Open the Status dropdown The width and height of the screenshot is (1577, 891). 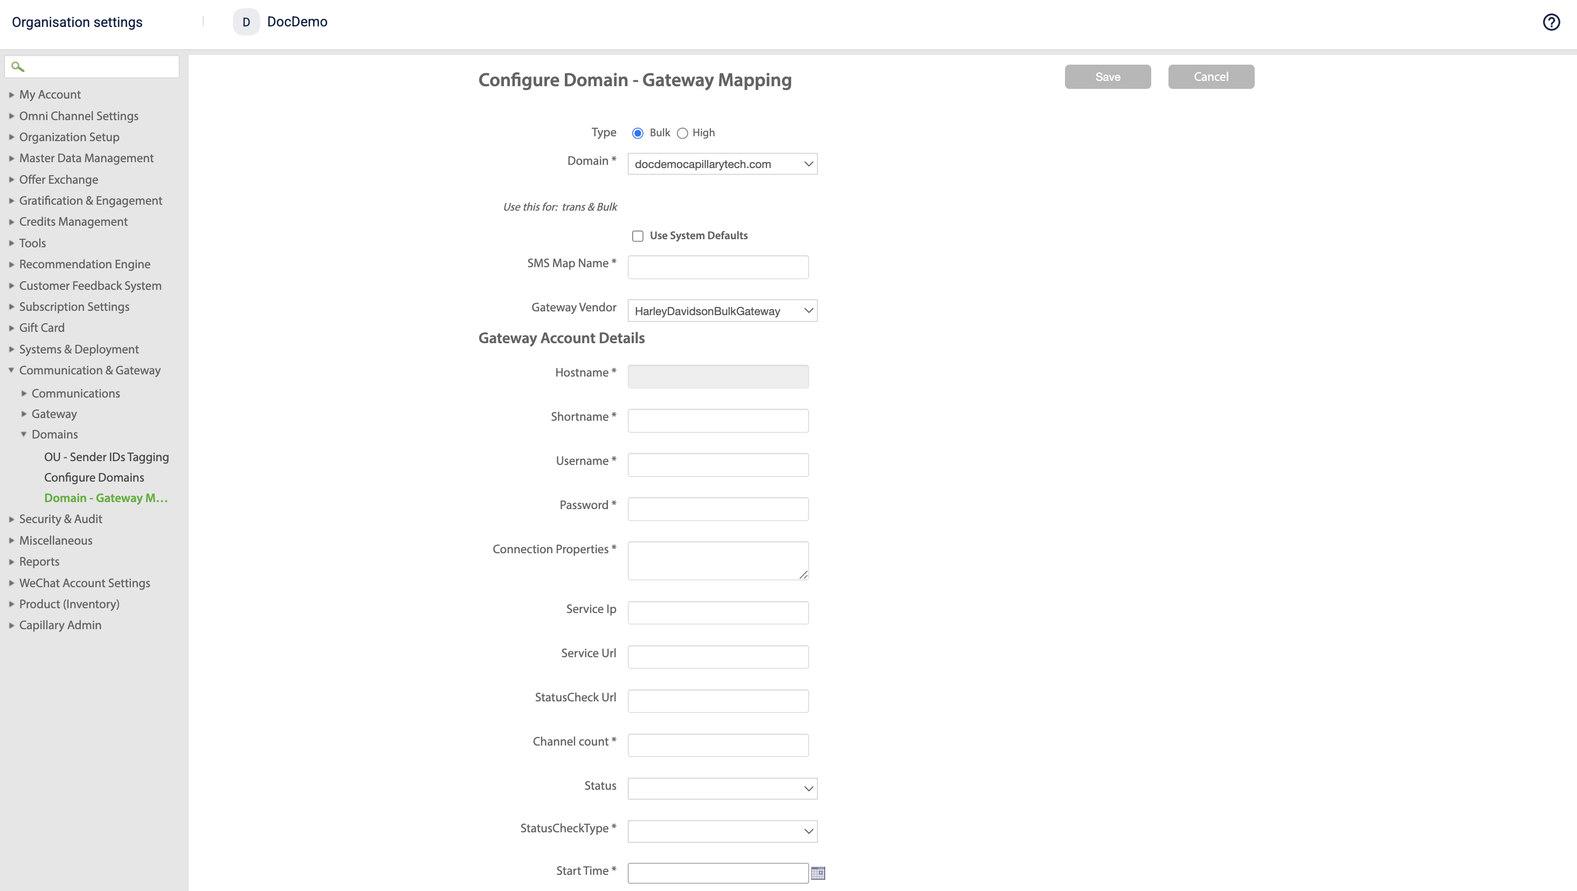tap(722, 788)
